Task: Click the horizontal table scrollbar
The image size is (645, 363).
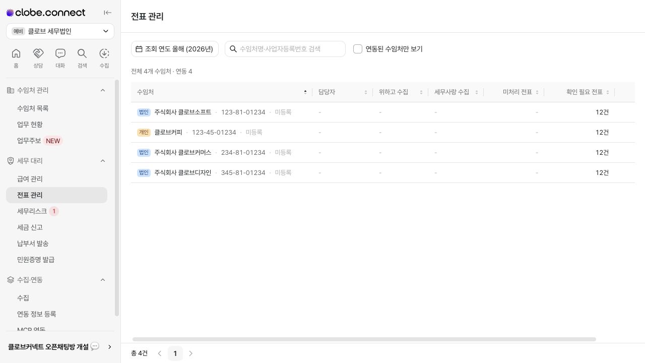Action: point(364,339)
